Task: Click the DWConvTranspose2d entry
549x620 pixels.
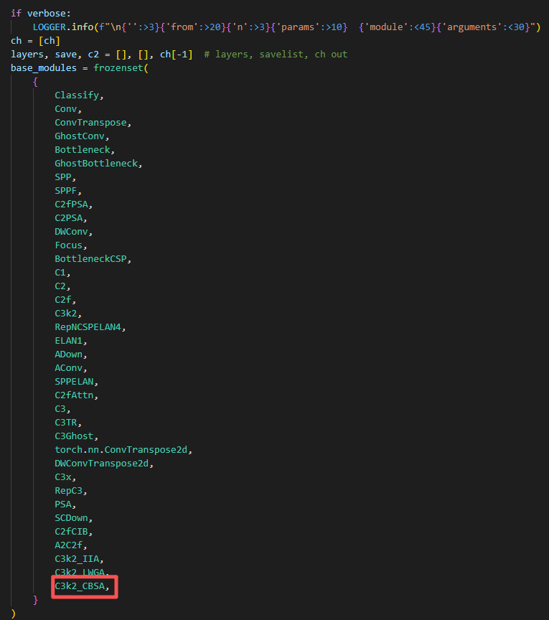Action: coord(104,463)
